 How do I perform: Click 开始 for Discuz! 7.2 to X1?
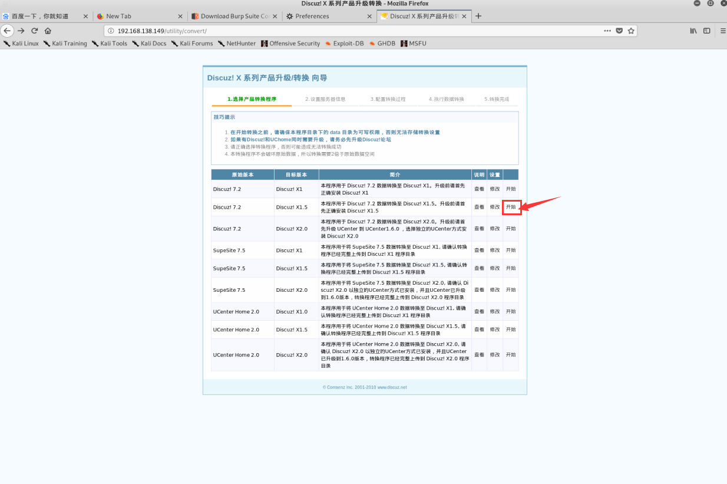click(x=511, y=189)
